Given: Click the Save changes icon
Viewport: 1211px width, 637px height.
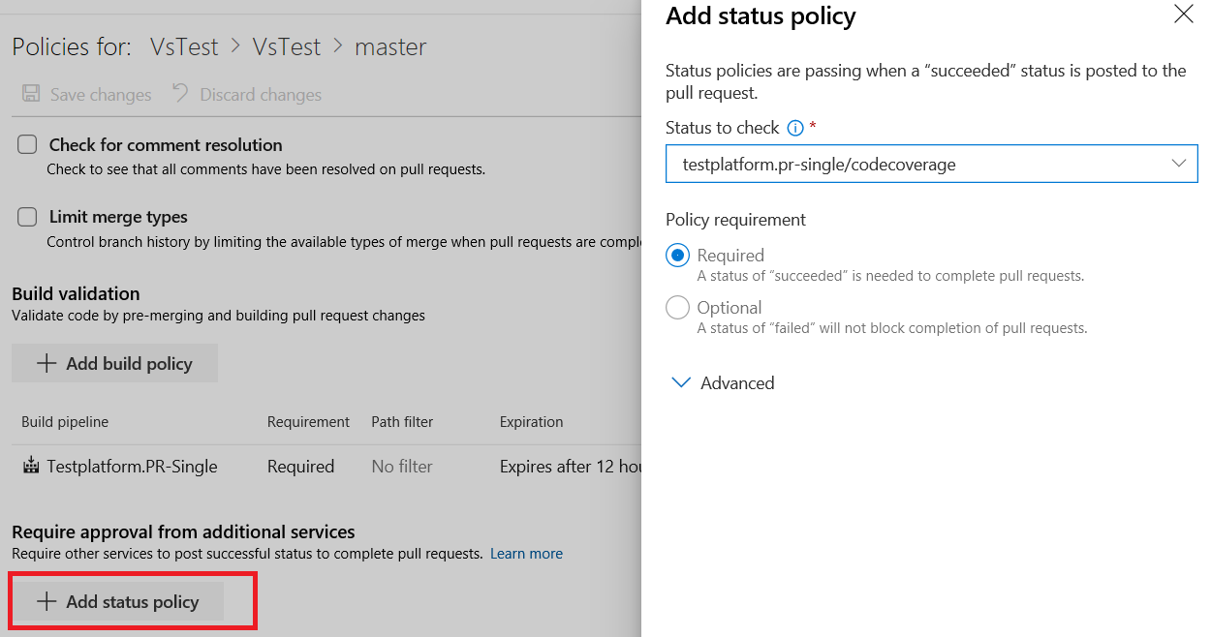Looking at the screenshot, I should click(x=32, y=93).
